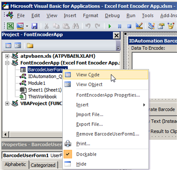
Task: Close the Project Explorer pane
Action: [116, 35]
